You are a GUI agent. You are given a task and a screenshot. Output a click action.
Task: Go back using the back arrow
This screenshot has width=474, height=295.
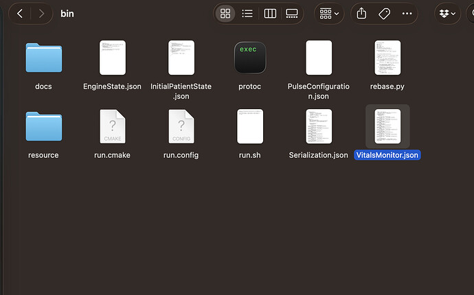point(20,13)
